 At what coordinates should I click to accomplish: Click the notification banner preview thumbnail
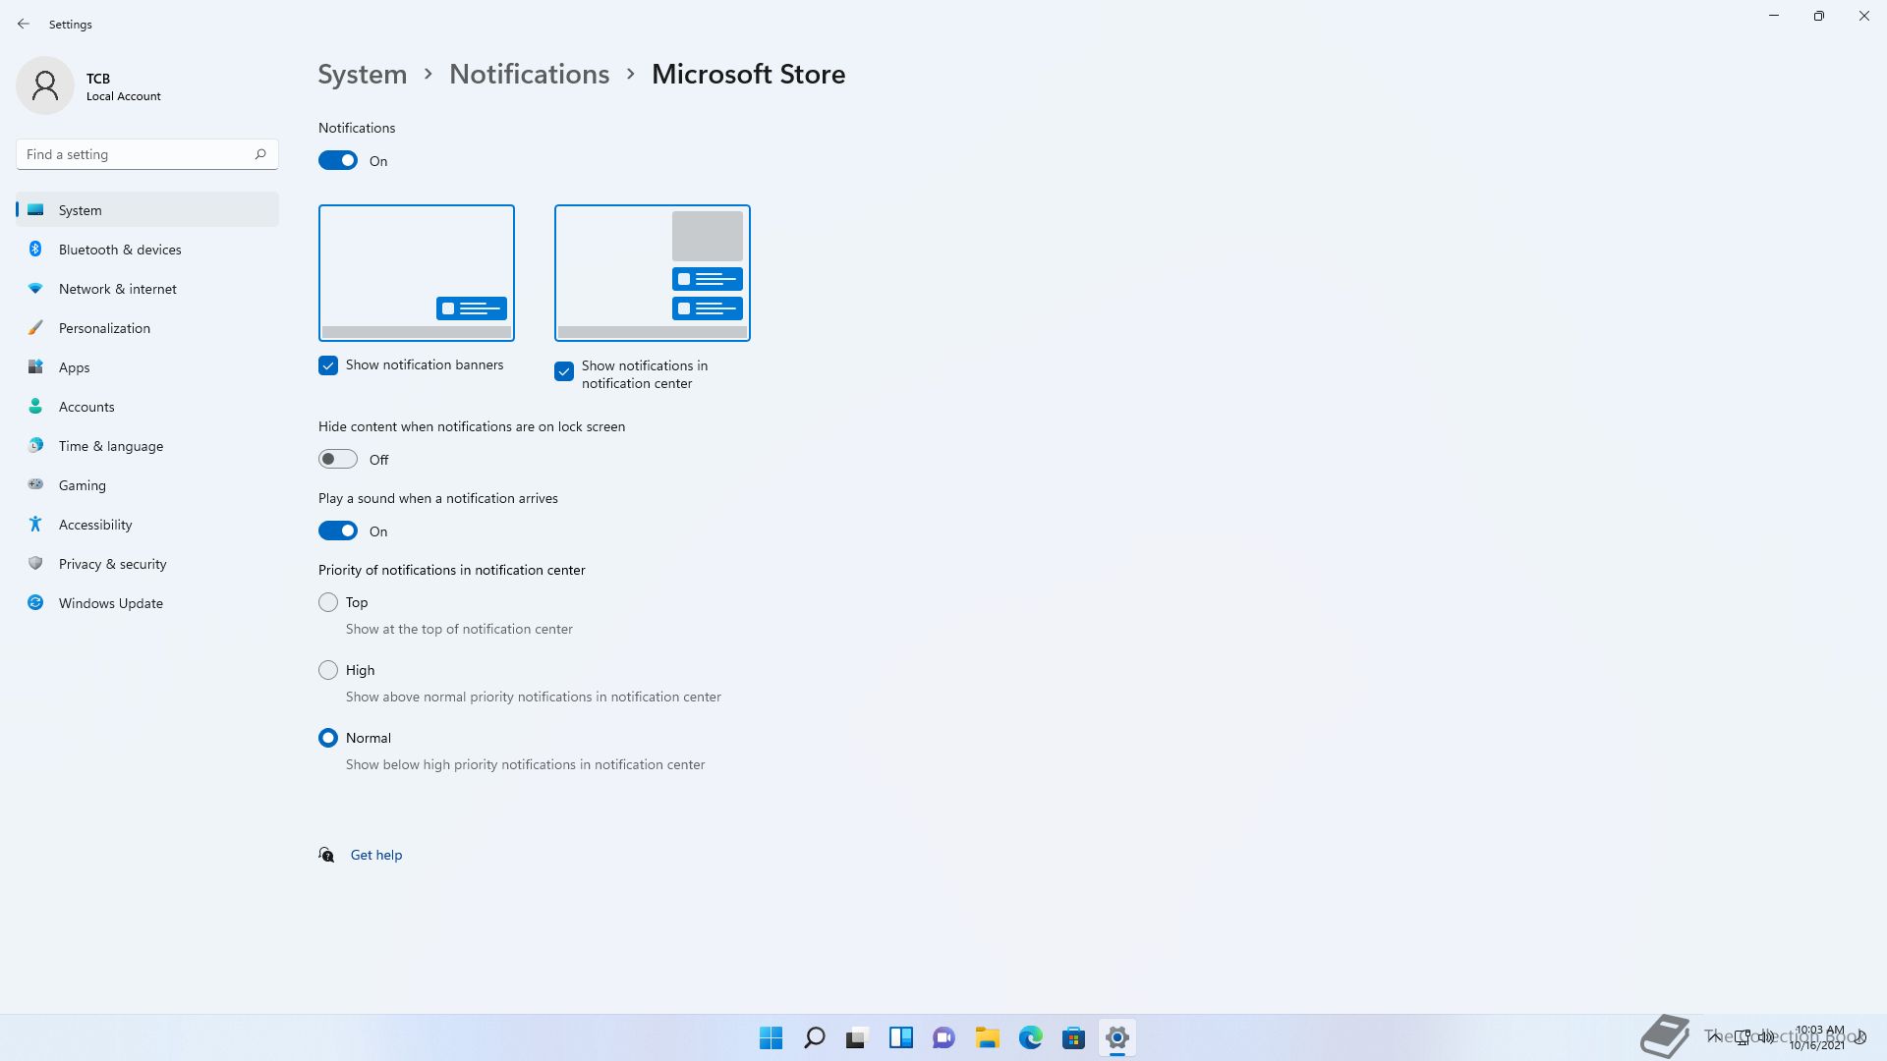tap(417, 273)
